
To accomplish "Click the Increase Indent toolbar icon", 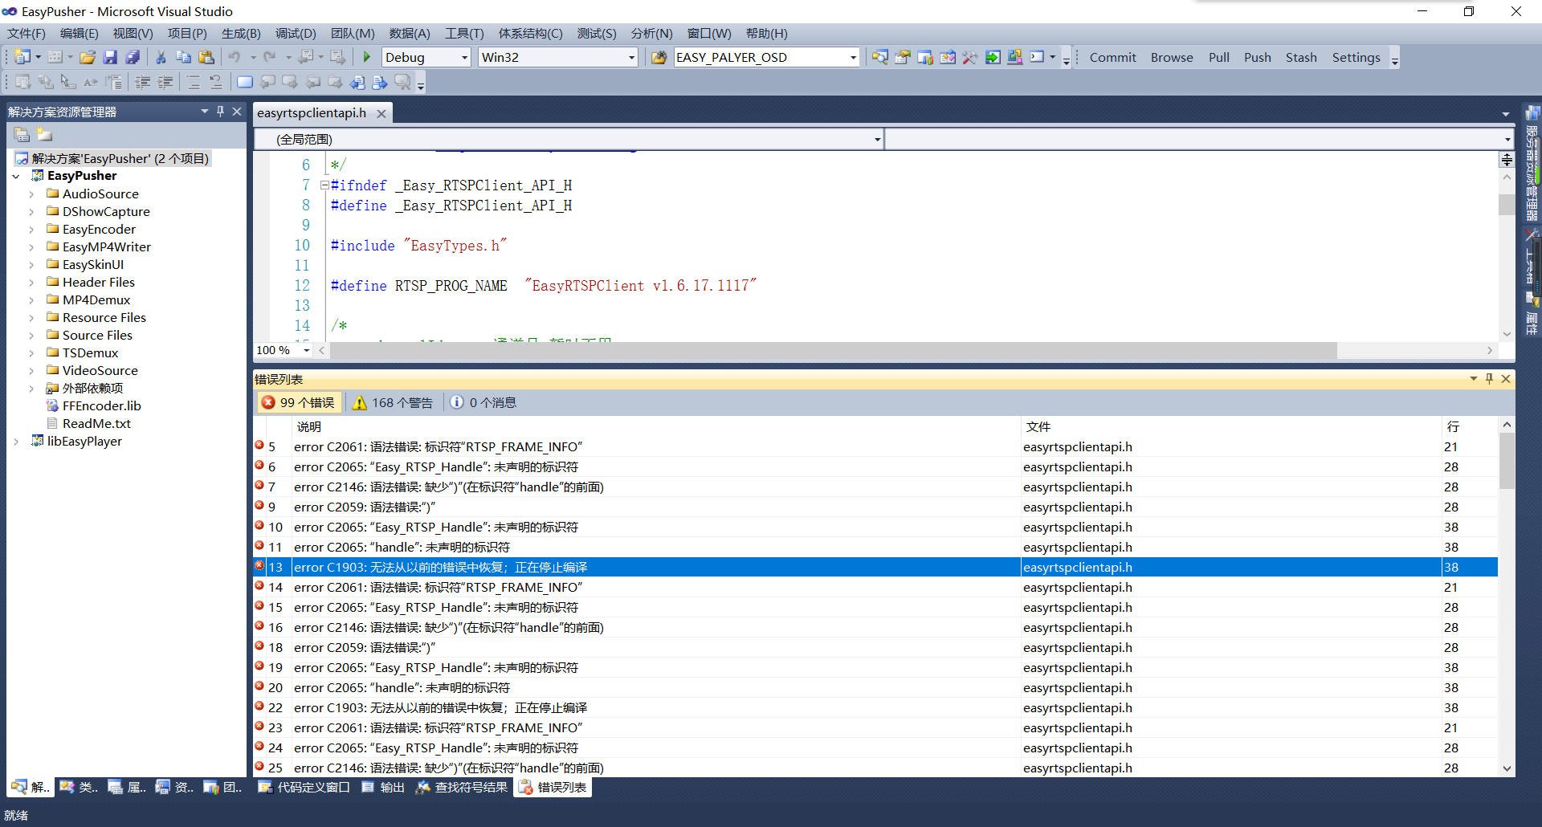I will 165,82.
